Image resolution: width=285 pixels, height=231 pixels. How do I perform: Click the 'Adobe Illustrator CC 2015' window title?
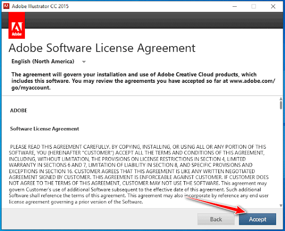point(40,6)
